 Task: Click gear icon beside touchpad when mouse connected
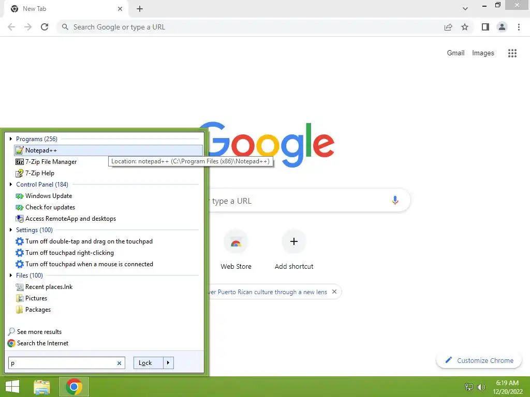pos(20,264)
